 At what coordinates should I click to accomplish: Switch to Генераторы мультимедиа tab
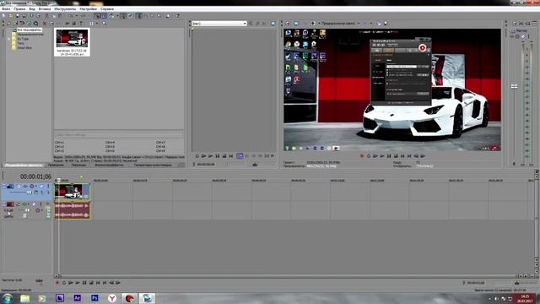(x=153, y=166)
